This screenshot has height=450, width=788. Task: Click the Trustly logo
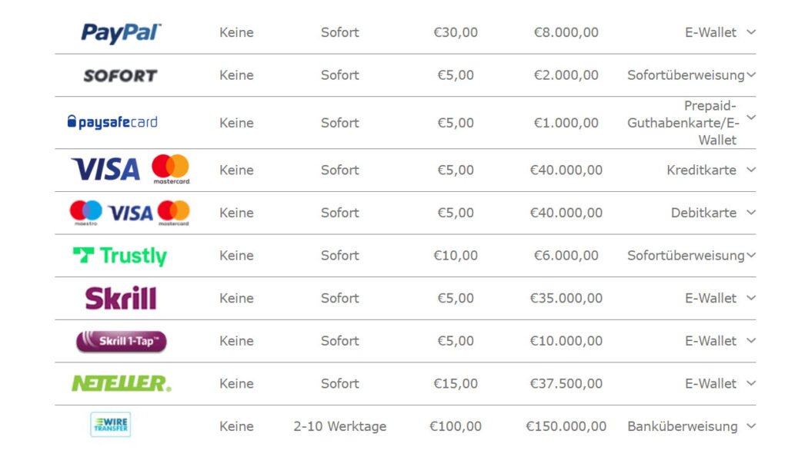pos(119,256)
